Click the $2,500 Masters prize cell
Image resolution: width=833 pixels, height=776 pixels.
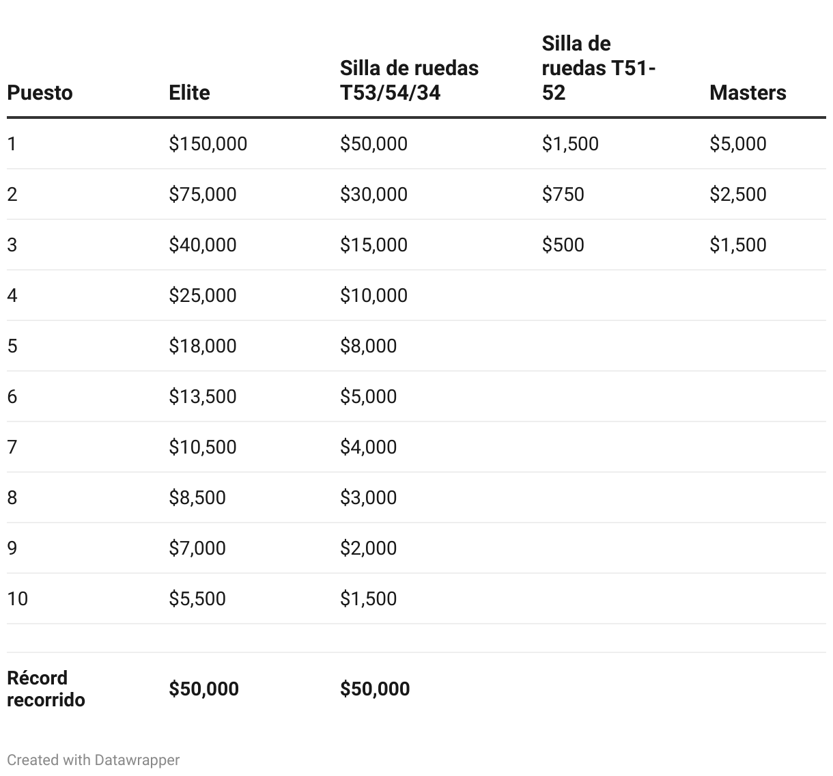(x=738, y=195)
